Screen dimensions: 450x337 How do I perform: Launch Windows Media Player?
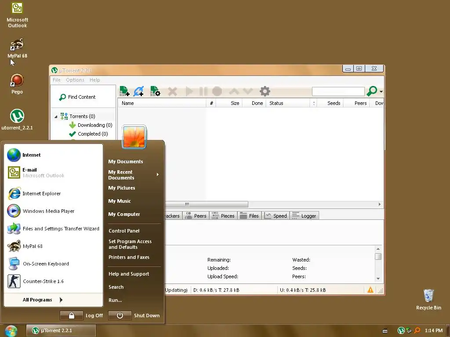pyautogui.click(x=53, y=211)
